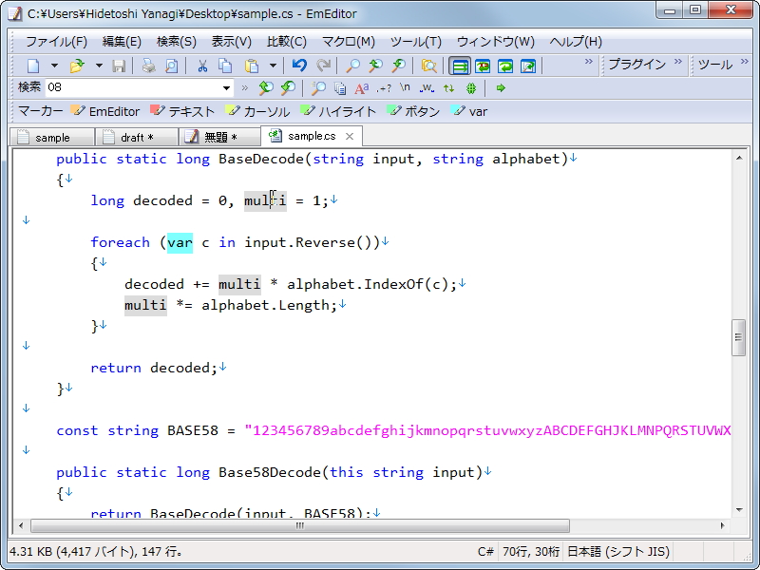760x570 pixels.
Task: Click the vertical scrollbar down arrow
Action: 739,509
